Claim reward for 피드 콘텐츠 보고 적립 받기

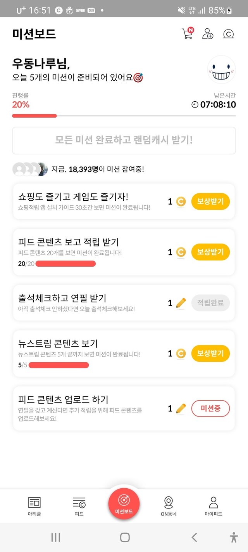(x=210, y=252)
